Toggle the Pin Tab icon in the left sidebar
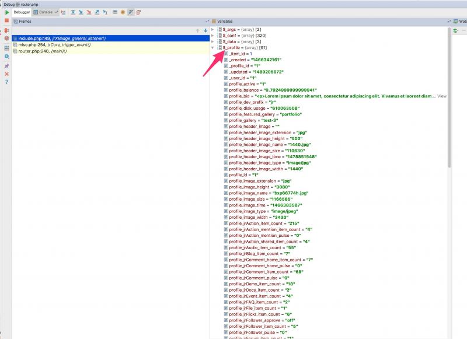 6,65
